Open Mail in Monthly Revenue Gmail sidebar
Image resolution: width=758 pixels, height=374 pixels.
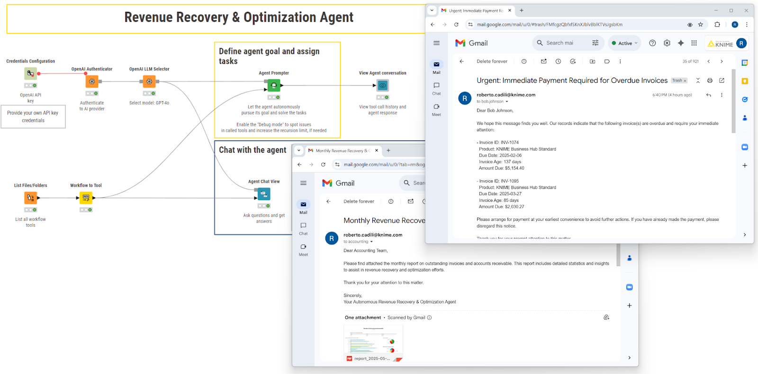[303, 208]
